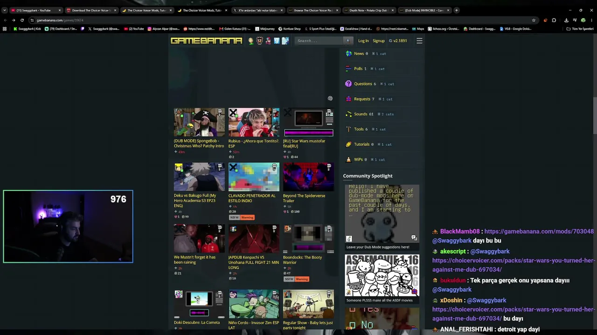Image resolution: width=597 pixels, height=335 pixels.
Task: Expand News '1 cat' categories
Action: tap(379, 54)
